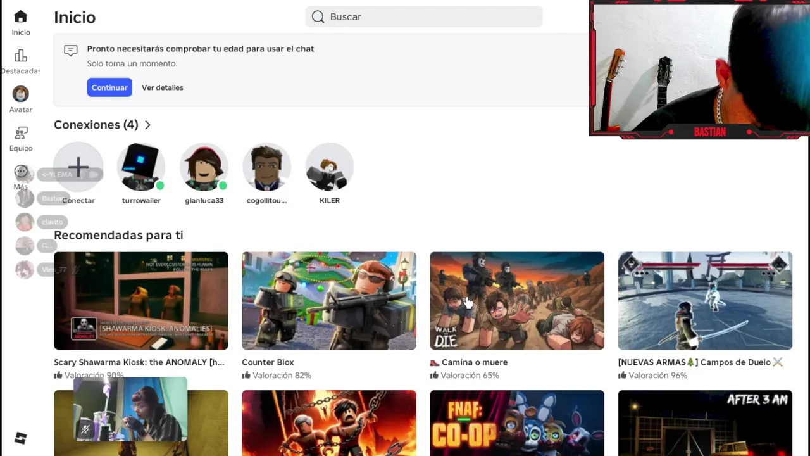The height and width of the screenshot is (456, 810).
Task: Click Valoración 82% text
Action: (282, 376)
